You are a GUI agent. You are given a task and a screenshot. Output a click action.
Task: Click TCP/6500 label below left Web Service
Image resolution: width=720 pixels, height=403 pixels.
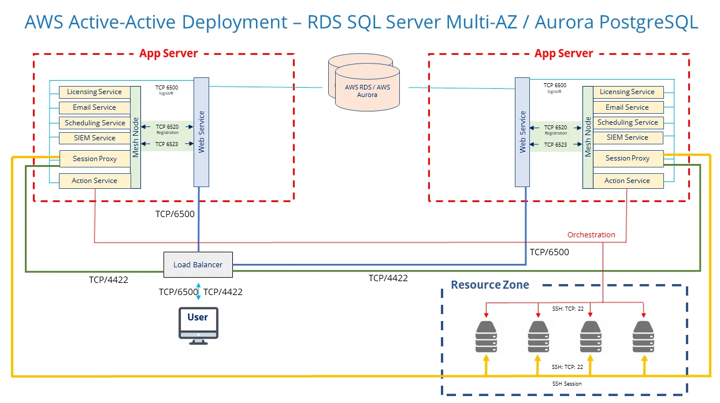tap(175, 214)
